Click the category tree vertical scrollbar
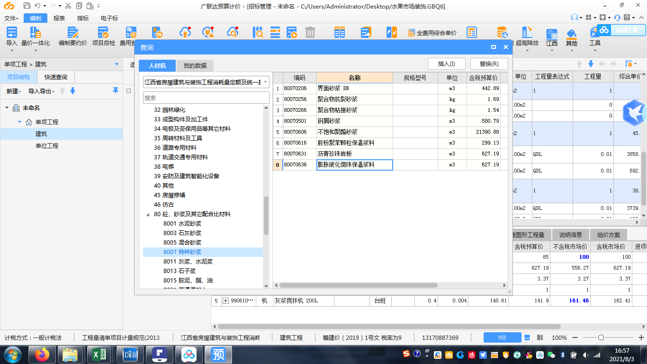This screenshot has width=647, height=364. [266, 216]
